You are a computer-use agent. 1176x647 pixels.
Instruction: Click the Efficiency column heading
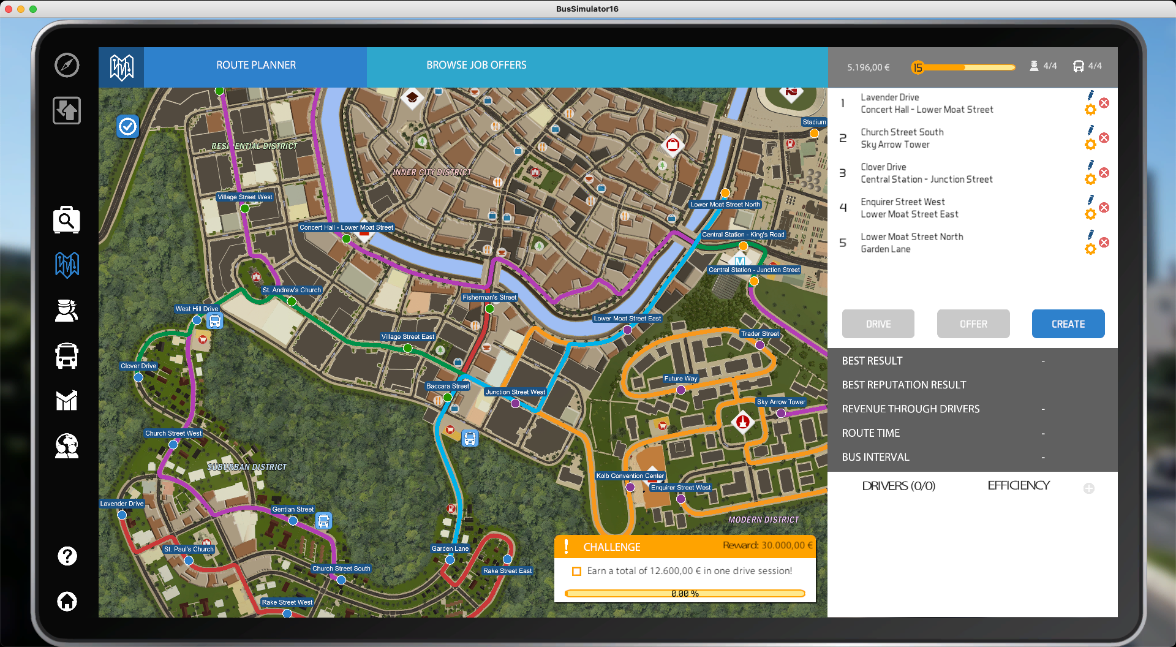coord(1018,485)
